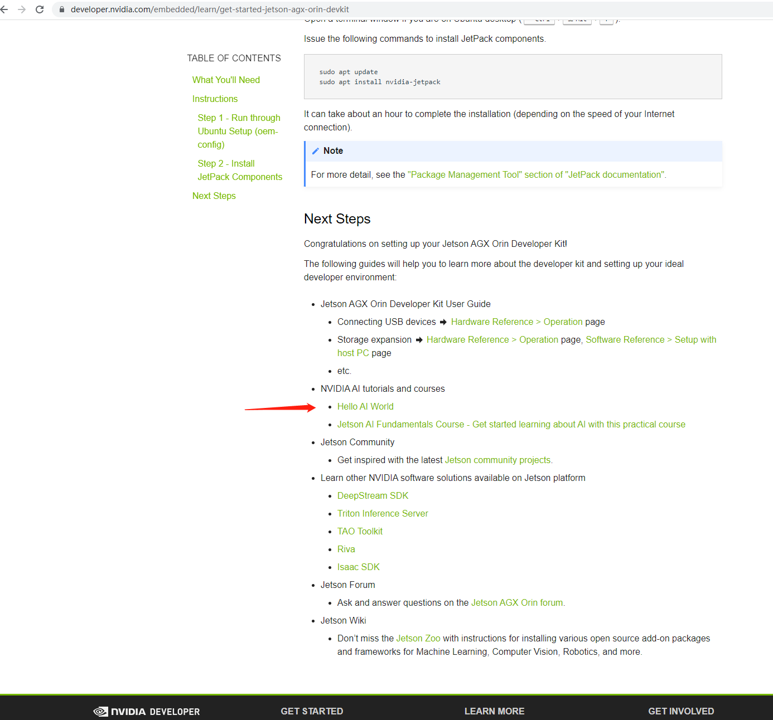Screen dimensions: 773x720
Task: Click the Jetson Forum list item
Action: (347, 585)
